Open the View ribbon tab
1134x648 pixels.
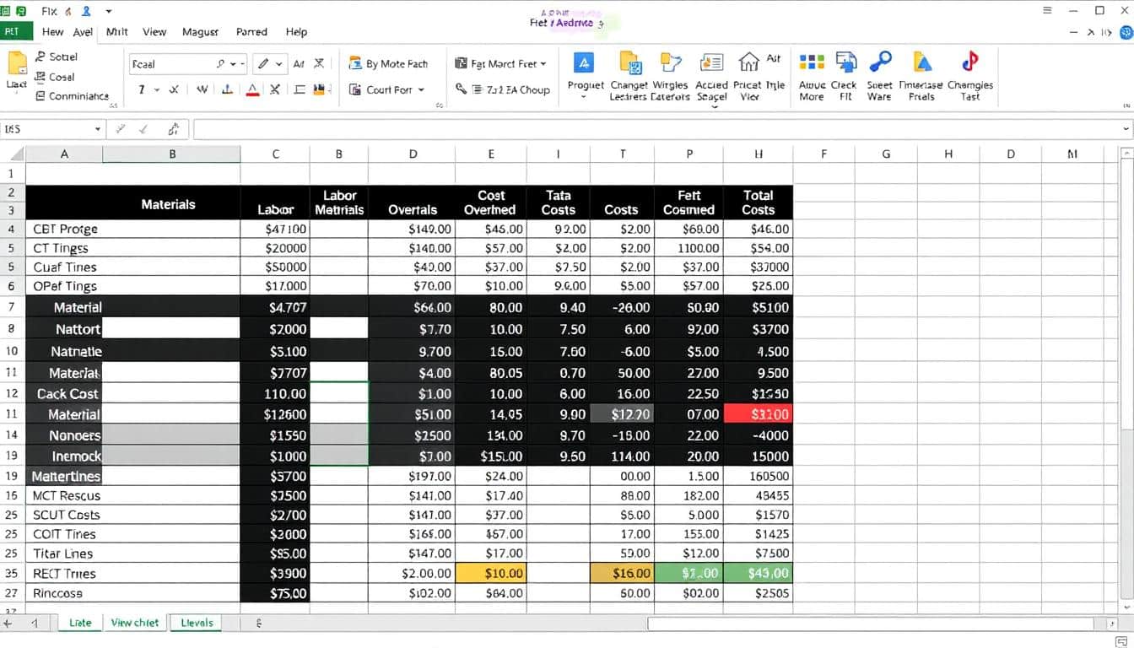(x=154, y=31)
